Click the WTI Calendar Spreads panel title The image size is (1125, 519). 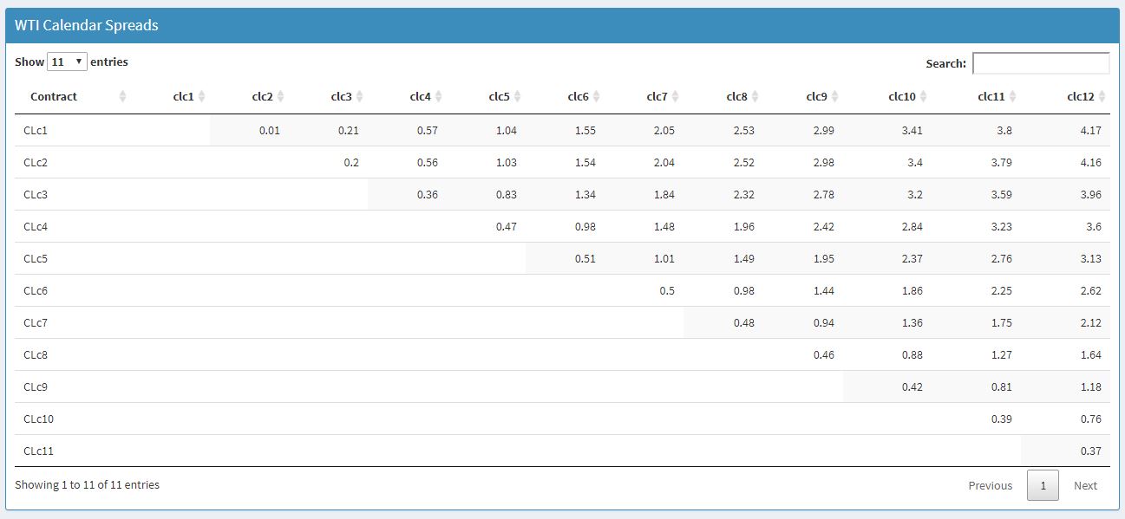(87, 25)
